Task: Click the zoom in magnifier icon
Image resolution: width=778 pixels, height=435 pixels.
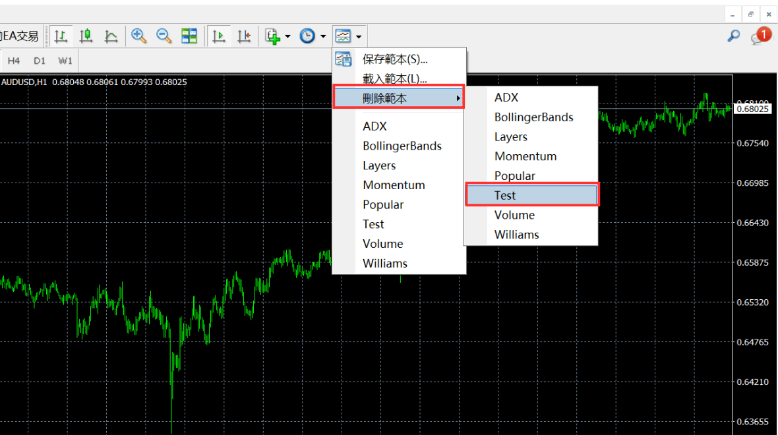Action: tap(138, 36)
